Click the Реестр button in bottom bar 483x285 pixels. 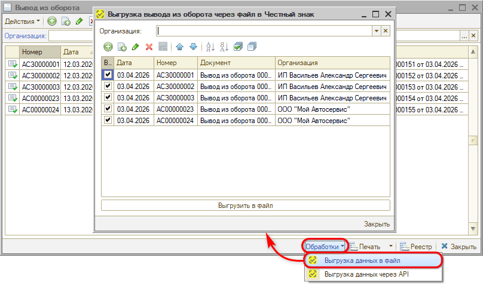pos(415,246)
